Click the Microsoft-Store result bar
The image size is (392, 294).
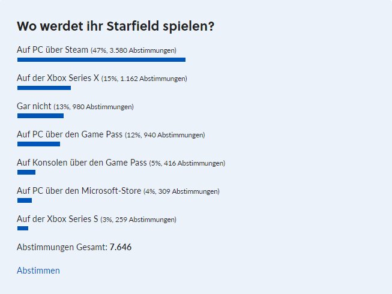pos(25,200)
